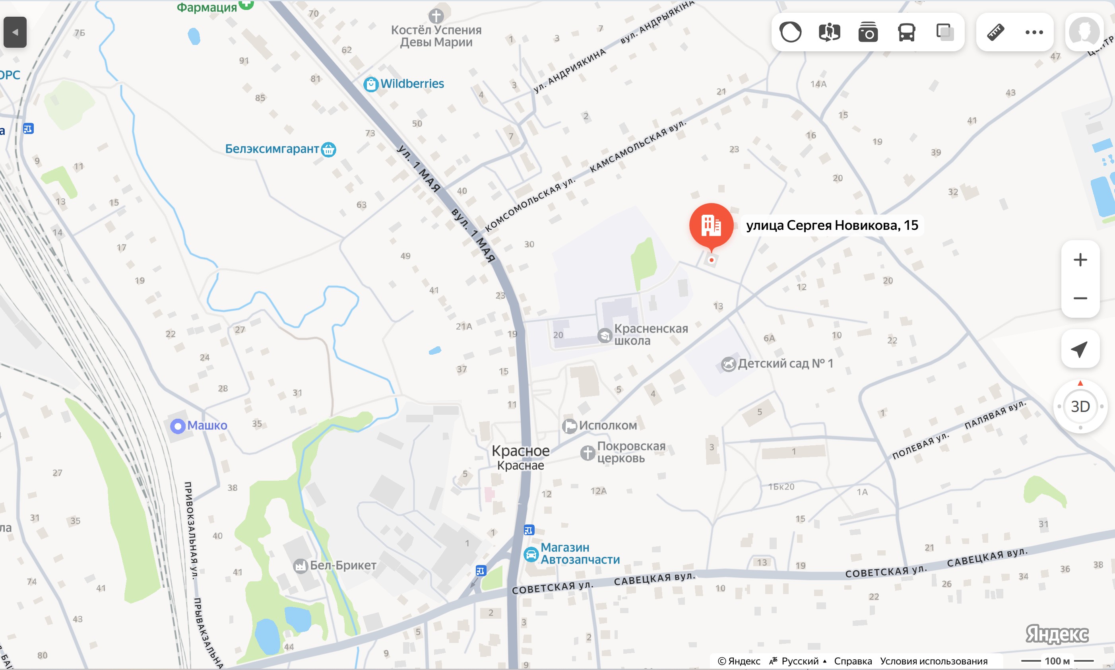Open the user profile avatar

point(1084,33)
